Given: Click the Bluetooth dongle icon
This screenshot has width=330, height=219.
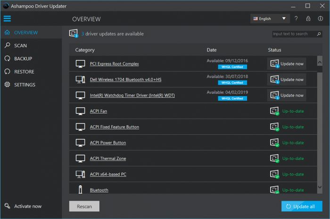Looking at the screenshot, I should tap(81, 189).
